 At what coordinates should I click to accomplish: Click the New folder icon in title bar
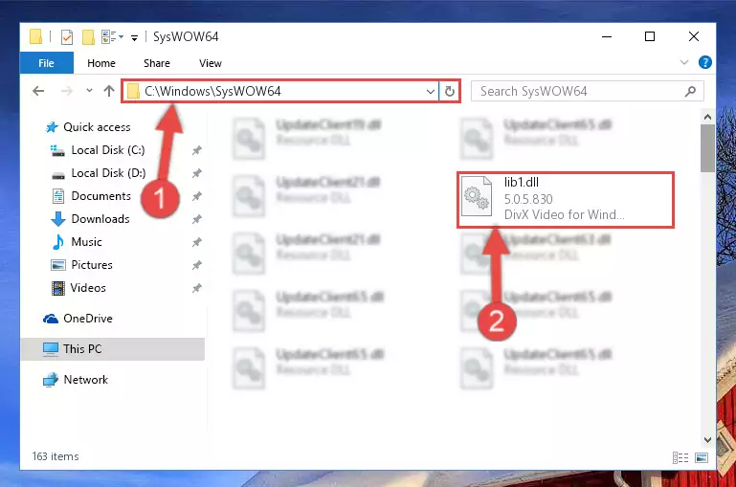[x=88, y=36]
